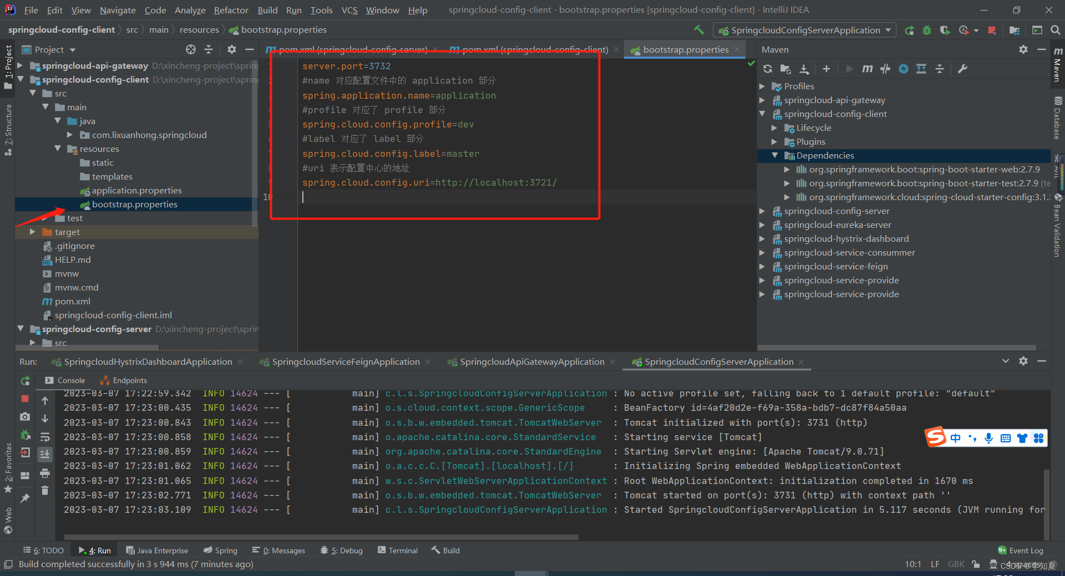Start the Debug bug icon
Image resolution: width=1065 pixels, height=576 pixels.
(927, 30)
